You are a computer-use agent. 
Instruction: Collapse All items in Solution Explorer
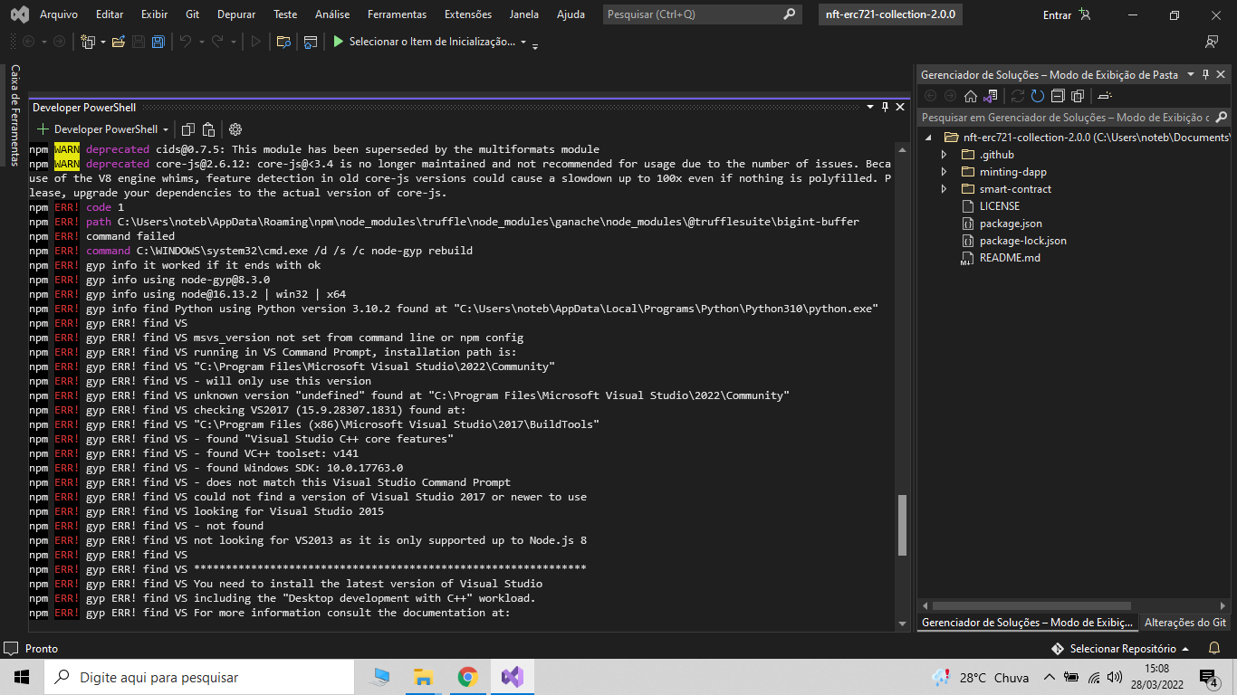1058,95
